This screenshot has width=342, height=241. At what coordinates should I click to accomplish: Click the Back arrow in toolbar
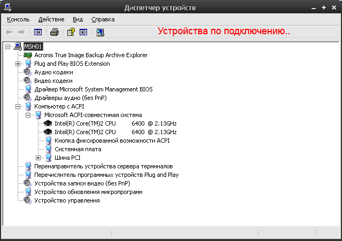(x=9, y=32)
